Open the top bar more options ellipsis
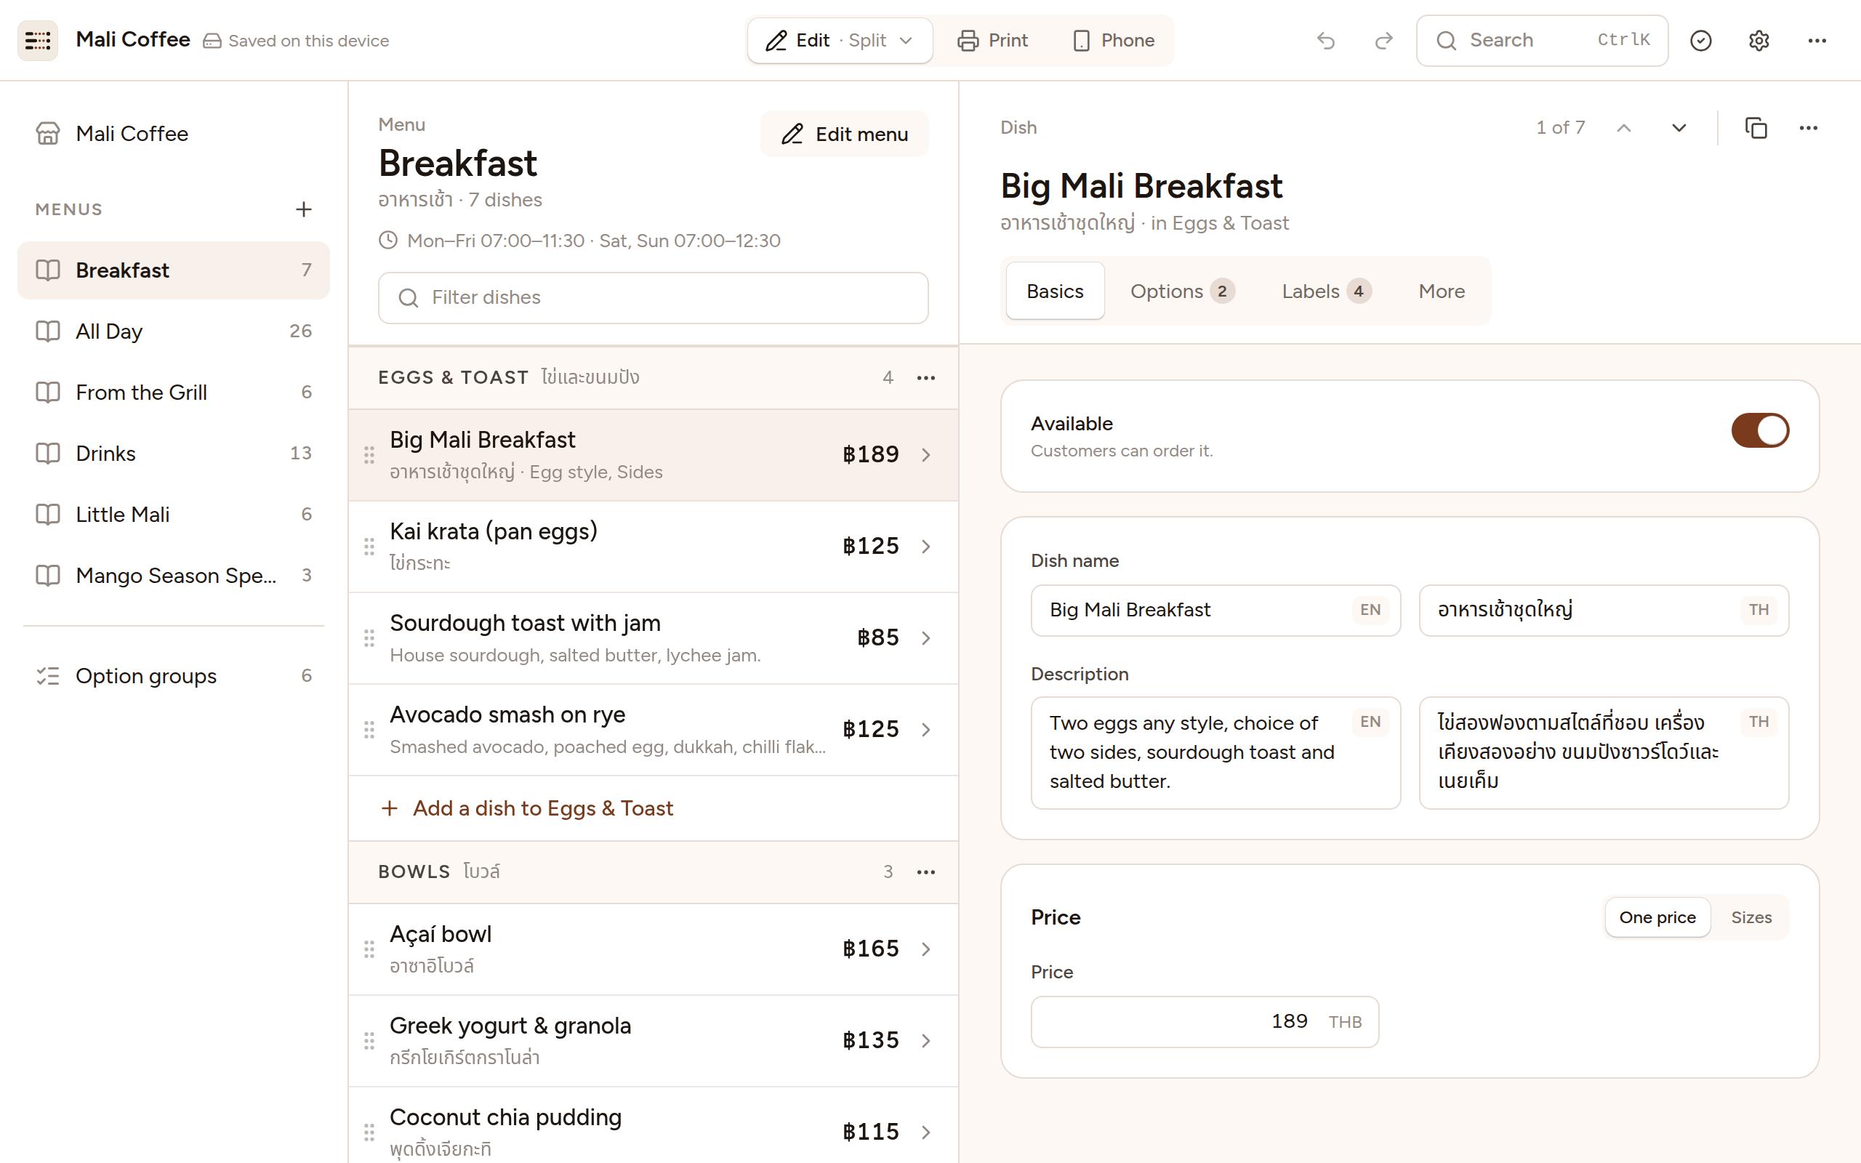This screenshot has height=1163, width=1861. 1817,40
